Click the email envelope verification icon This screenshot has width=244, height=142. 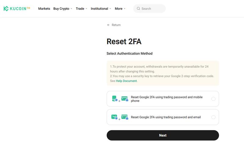114,117
